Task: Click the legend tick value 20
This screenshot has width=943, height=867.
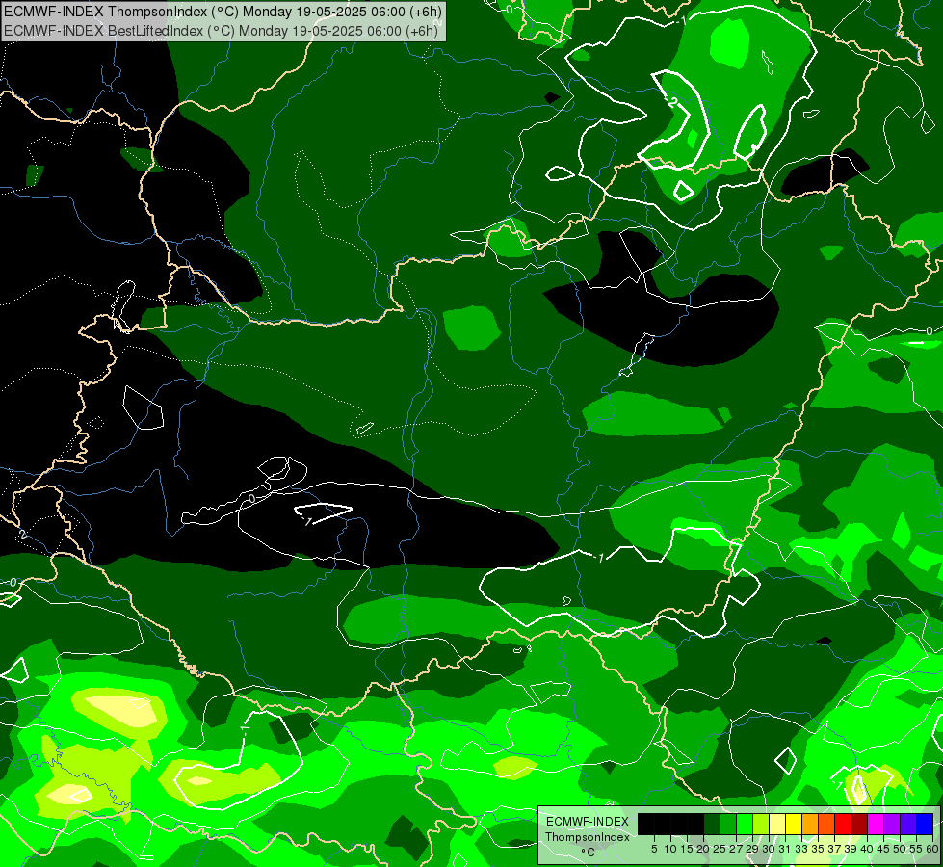Action: coord(704,849)
